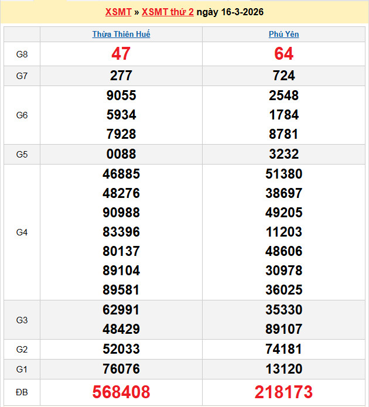Select the G6 number 5934
The image size is (369, 407).
click(x=121, y=115)
